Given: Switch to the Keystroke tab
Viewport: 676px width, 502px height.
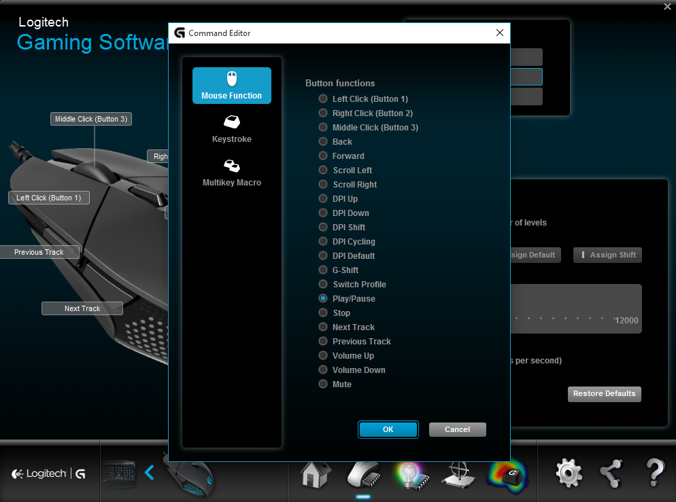Looking at the screenshot, I should pos(231,129).
